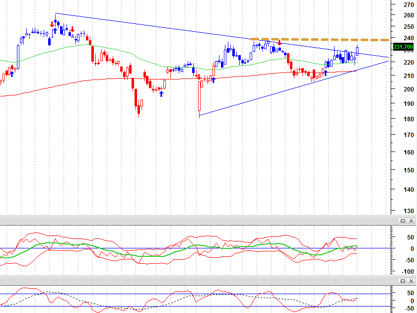Maximize the middle oscillator pane

(403, 221)
